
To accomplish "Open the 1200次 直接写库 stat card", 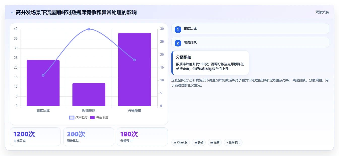I will [x=35, y=137].
